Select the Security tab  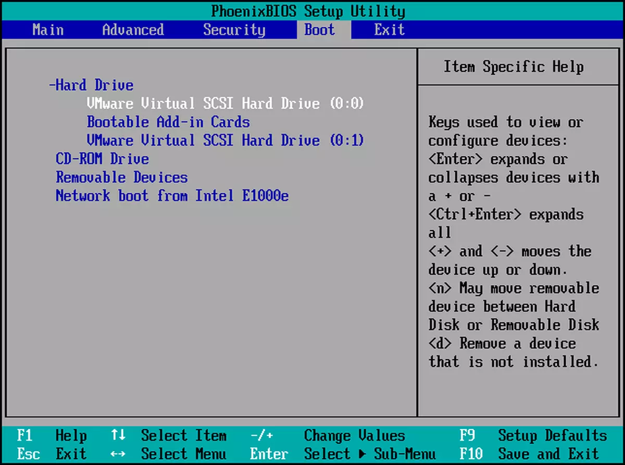[234, 30]
